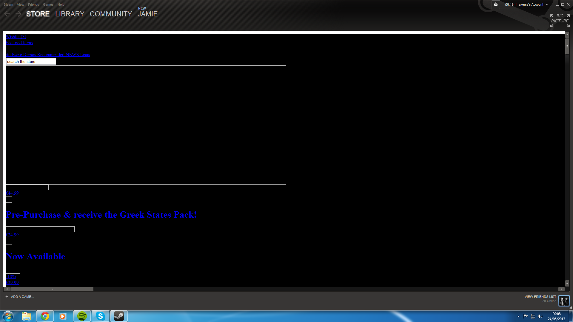Viewport: 573px width, 322px height.
Task: Open Skype from the taskbar
Action: (x=101, y=316)
